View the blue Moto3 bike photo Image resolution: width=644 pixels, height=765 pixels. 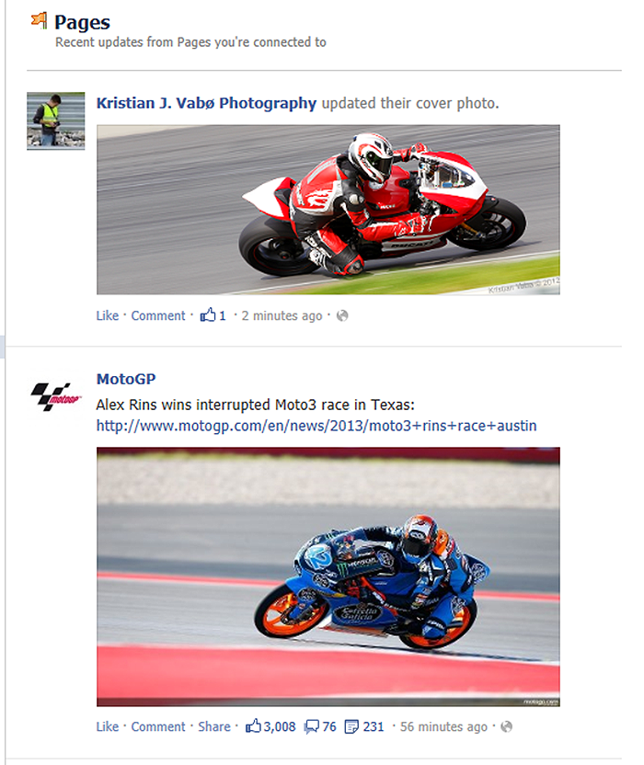pos(328,577)
